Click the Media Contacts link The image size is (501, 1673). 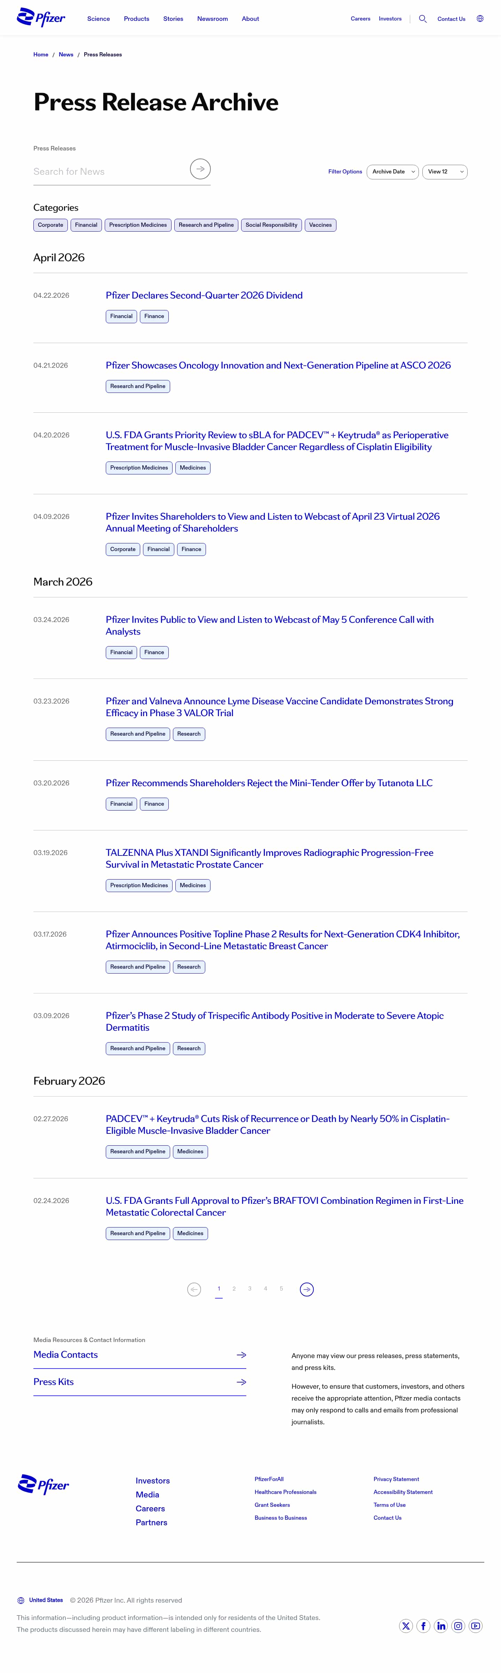pos(65,1355)
